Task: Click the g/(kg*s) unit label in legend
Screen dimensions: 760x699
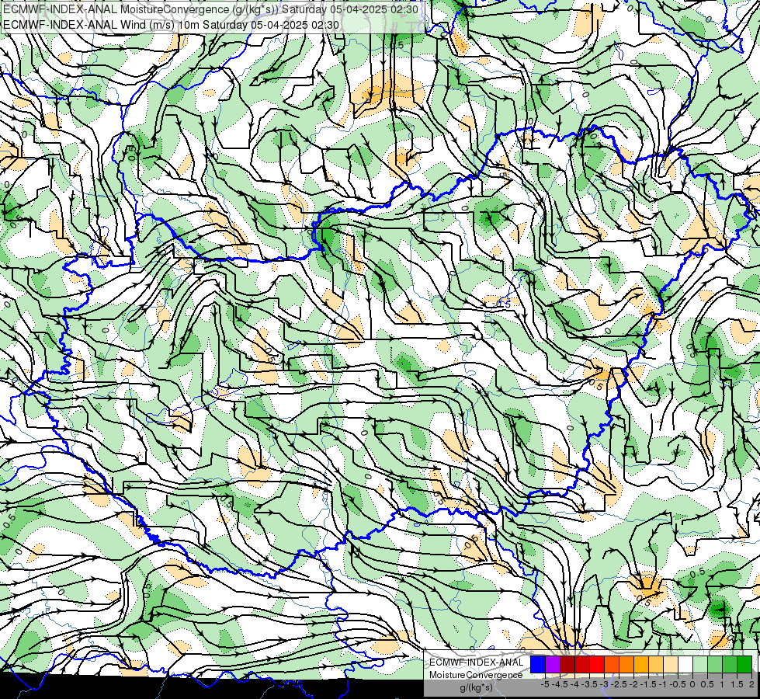Action: coord(476,687)
